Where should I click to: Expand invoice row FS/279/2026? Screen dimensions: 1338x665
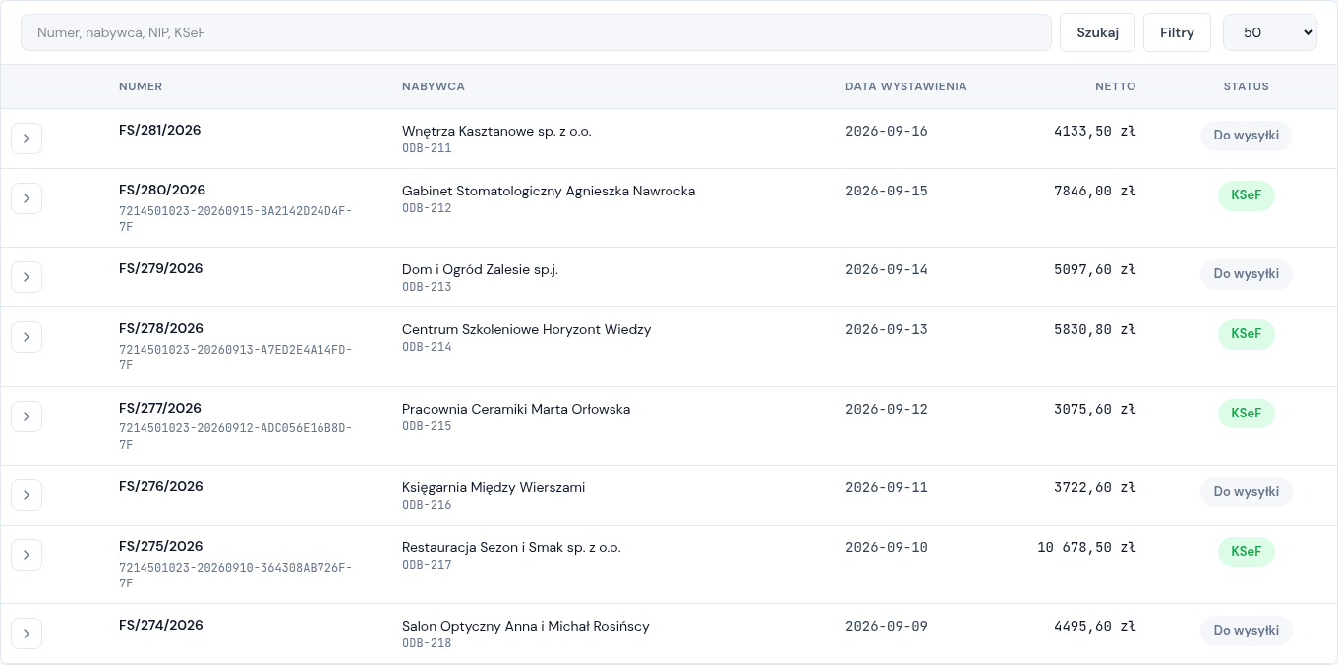27,277
